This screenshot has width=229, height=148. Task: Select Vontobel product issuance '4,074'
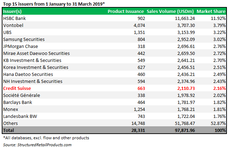[139, 26]
